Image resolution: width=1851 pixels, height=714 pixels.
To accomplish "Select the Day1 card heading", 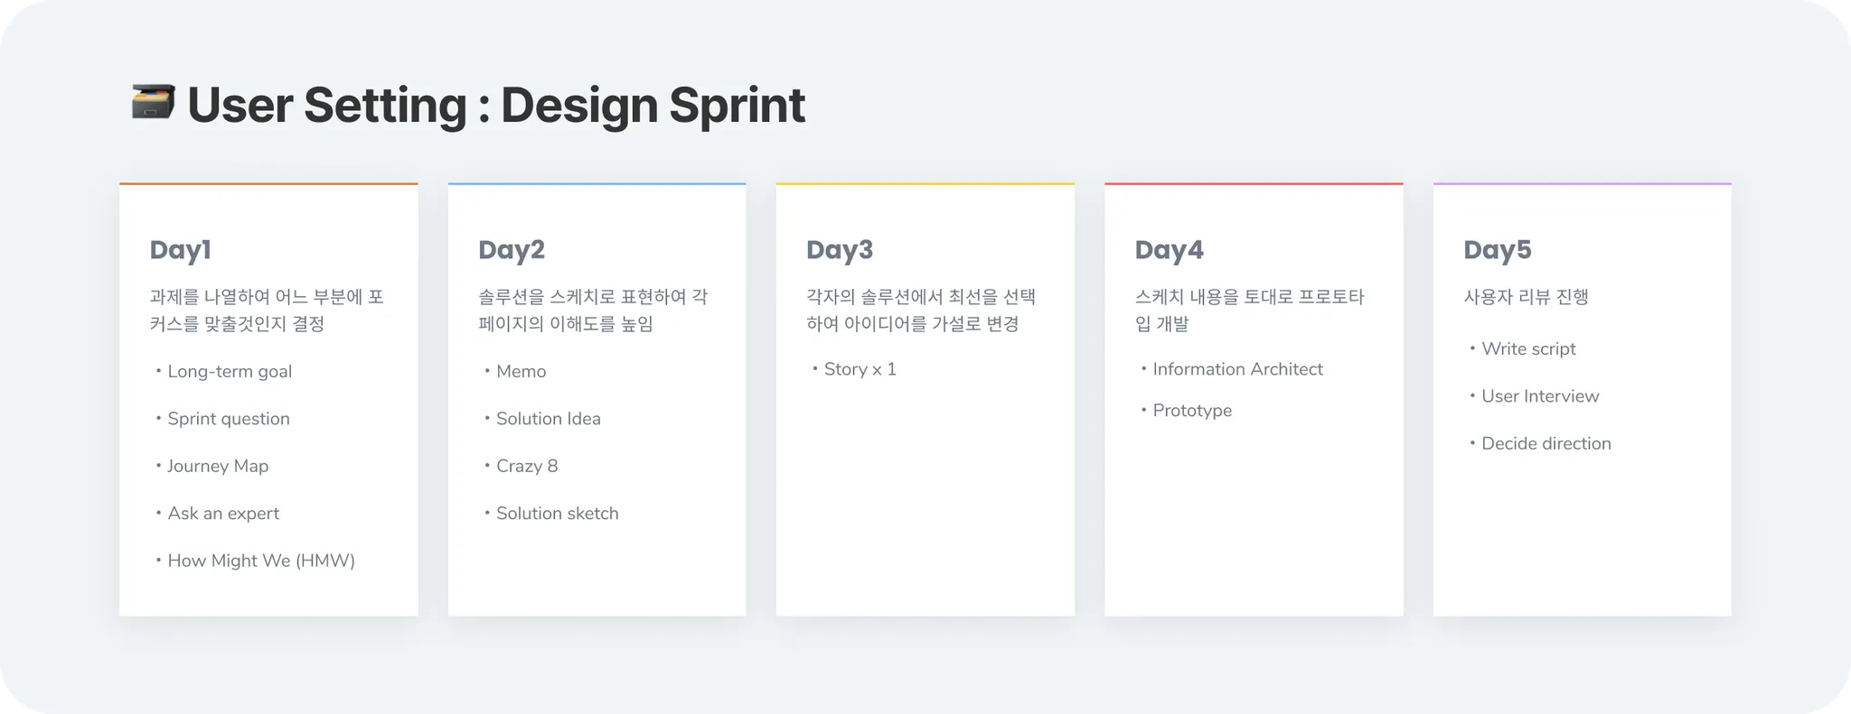I will (x=181, y=250).
